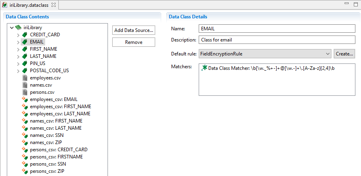This screenshot has width=361, height=176.
Task: Minimize the editor pane
Action: tap(347, 4)
